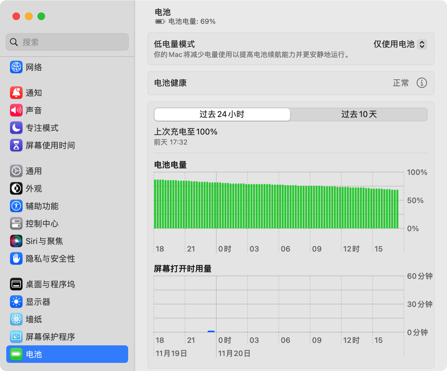Screen dimensions: 447x371
Task: Open the 低电量模式 popup menu
Action: (400, 44)
